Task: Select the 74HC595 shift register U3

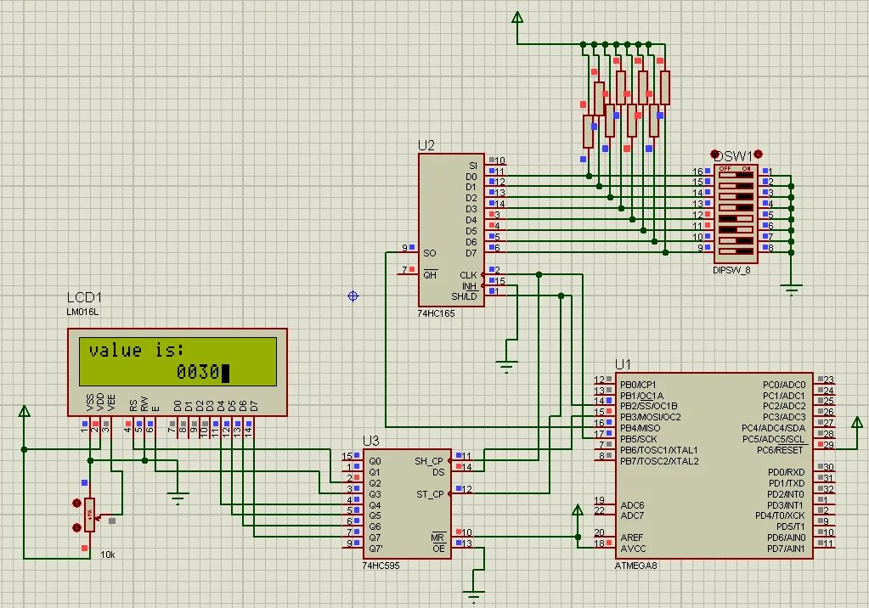Action: pyautogui.click(x=407, y=504)
